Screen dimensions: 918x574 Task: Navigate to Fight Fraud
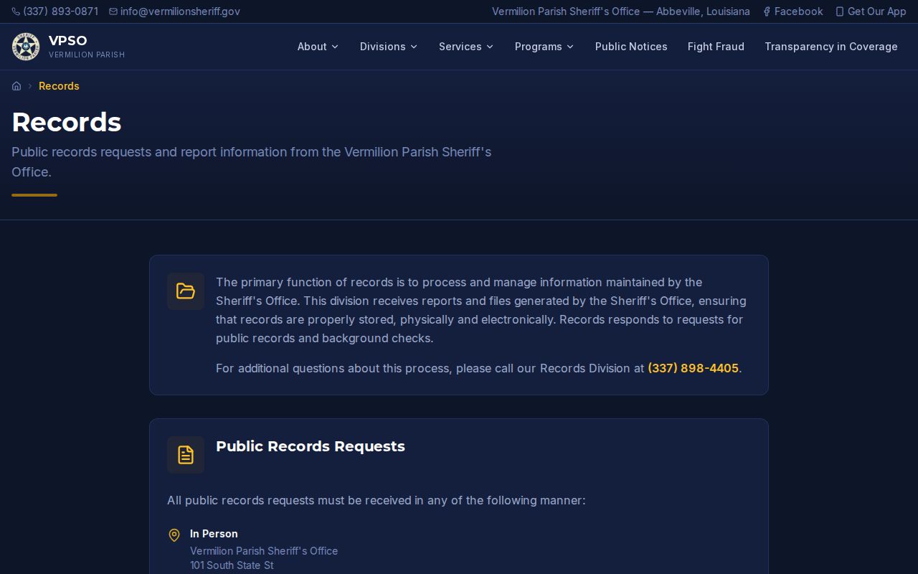tap(716, 47)
